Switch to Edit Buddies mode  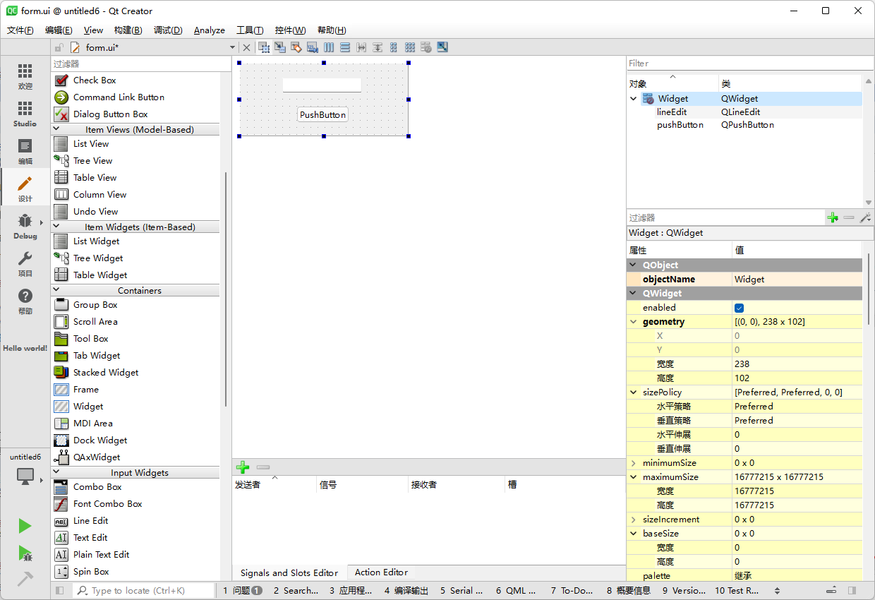296,47
